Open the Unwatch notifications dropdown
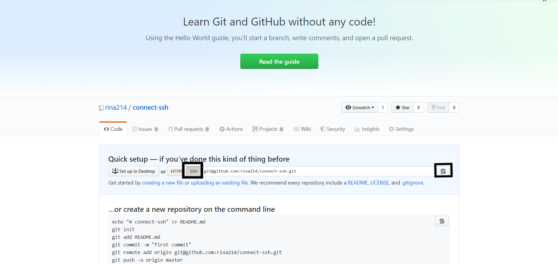Viewport: 558px width, 264px height. click(360, 108)
